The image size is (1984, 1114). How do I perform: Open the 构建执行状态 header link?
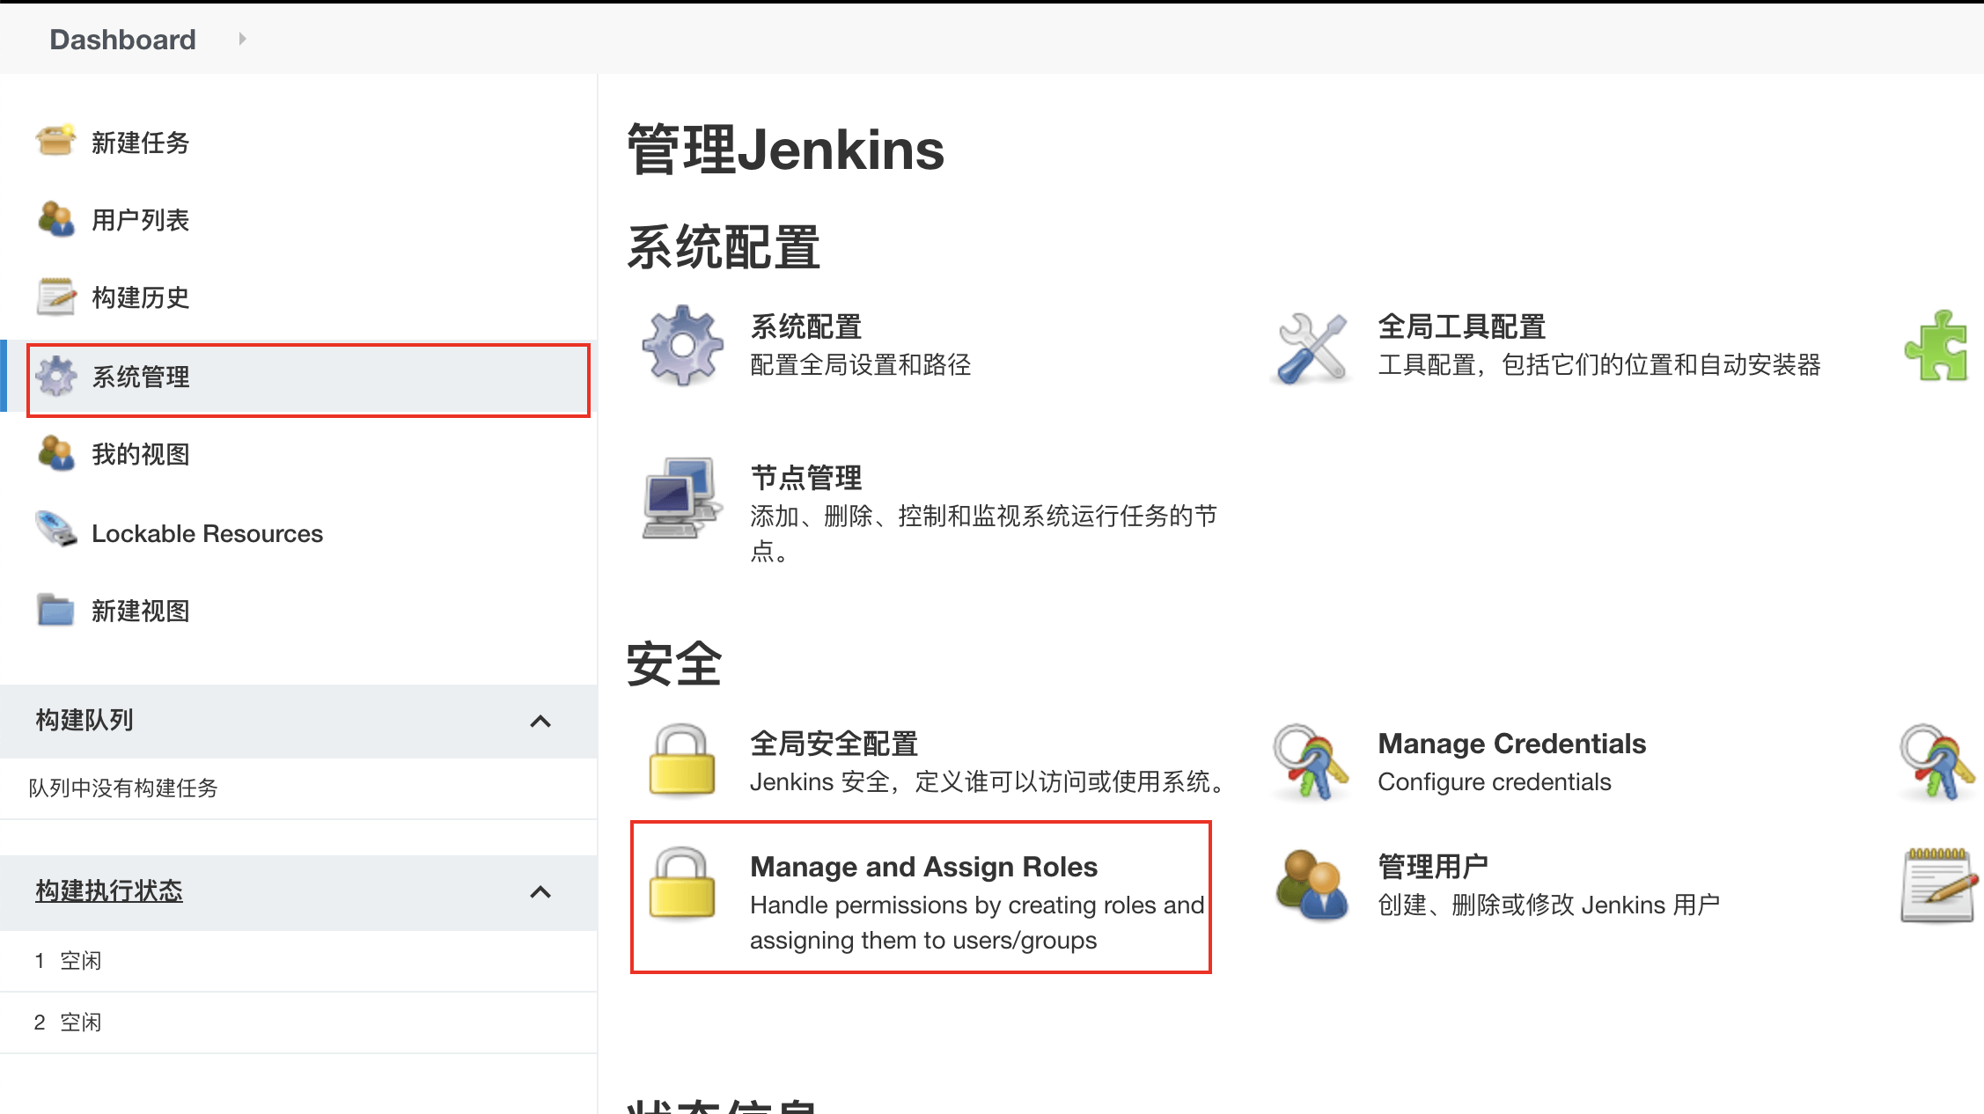(x=109, y=891)
